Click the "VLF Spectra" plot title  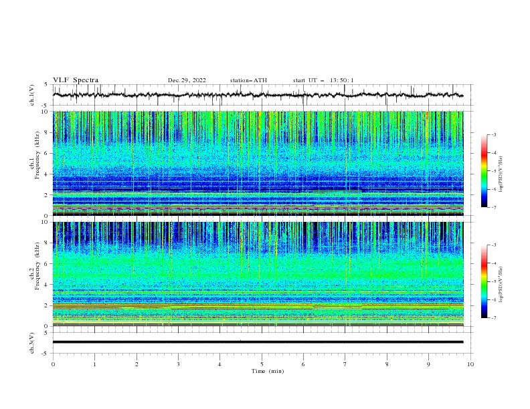(76, 80)
